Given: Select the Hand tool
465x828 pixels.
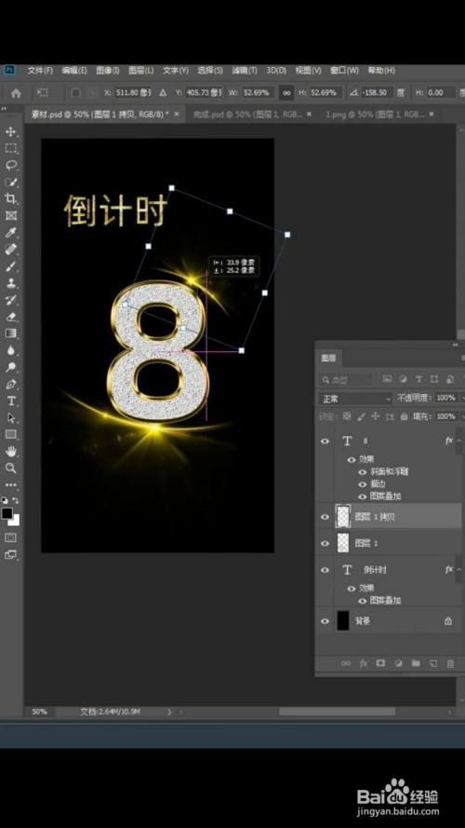Looking at the screenshot, I should [x=10, y=451].
